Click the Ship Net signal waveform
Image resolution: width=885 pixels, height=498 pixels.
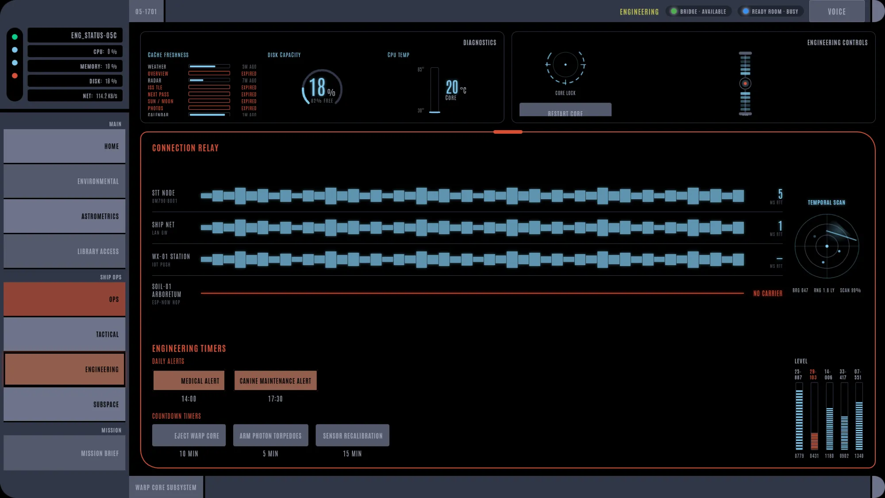point(472,228)
